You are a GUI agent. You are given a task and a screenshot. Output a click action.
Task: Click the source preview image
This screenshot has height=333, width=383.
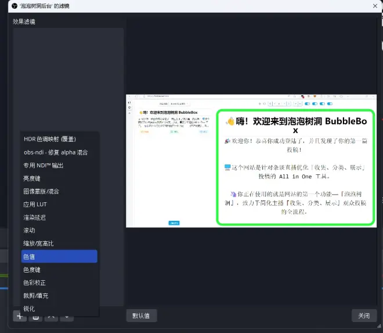coord(251,161)
